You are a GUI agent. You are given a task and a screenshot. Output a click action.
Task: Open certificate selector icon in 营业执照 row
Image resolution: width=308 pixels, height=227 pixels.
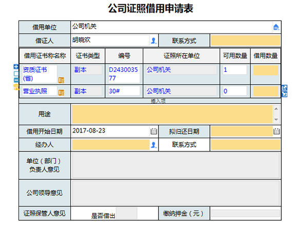coord(61,92)
